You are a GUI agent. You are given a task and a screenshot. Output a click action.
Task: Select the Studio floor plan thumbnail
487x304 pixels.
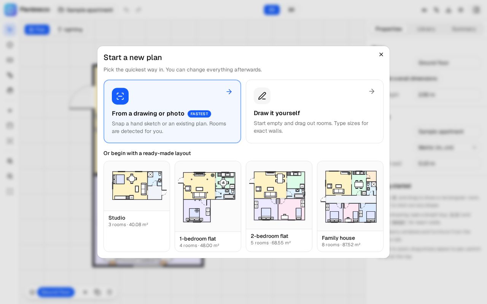tap(137, 186)
